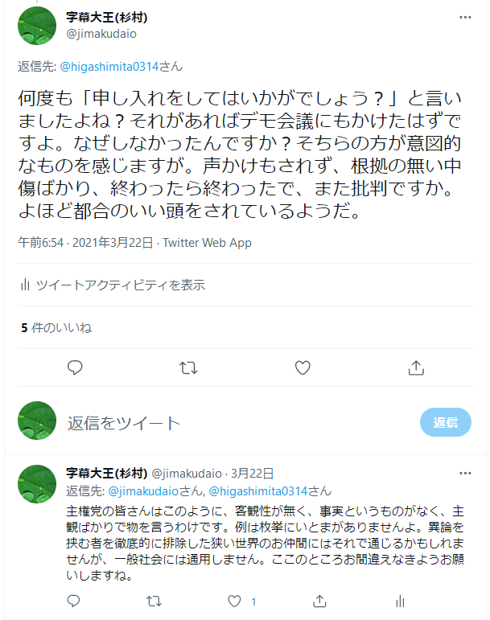The image size is (490, 620).
Task: Retweet the main tweet
Action: [188, 367]
